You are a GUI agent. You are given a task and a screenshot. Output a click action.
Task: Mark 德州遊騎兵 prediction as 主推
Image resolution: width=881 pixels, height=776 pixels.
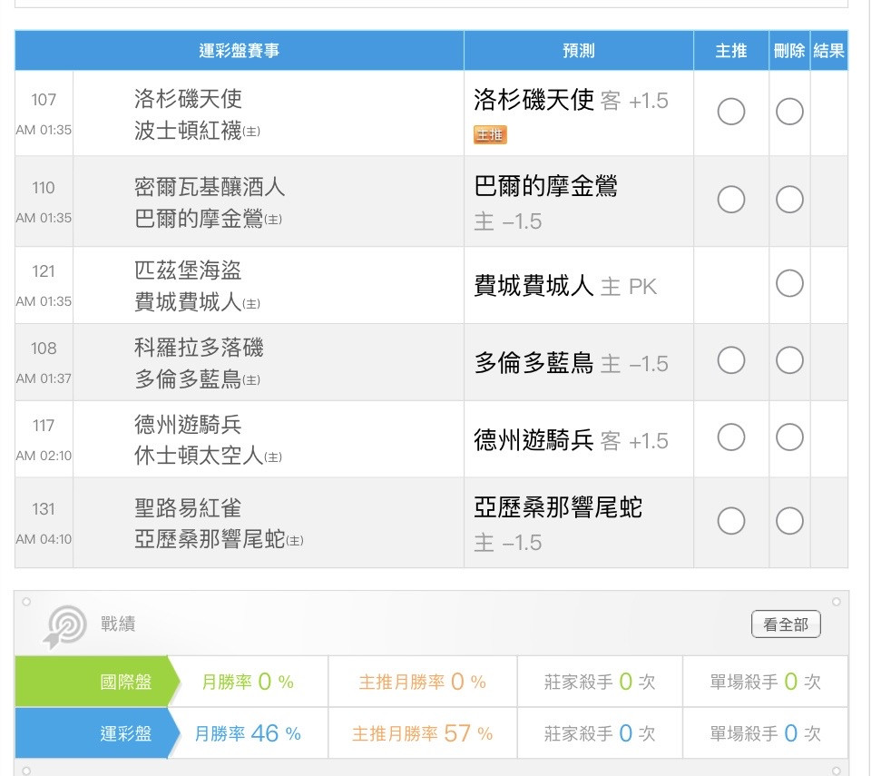pos(731,438)
